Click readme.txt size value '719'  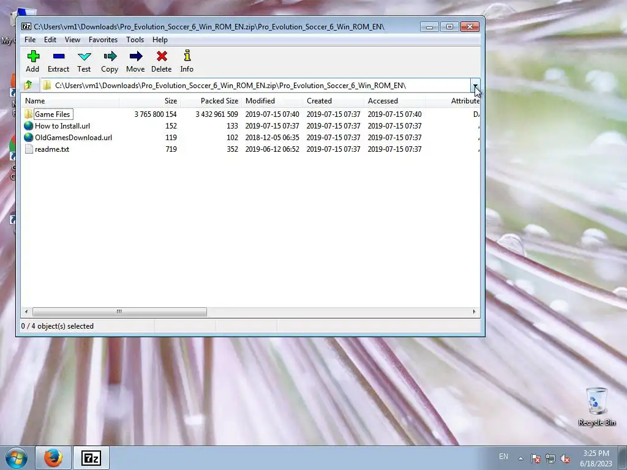click(x=171, y=149)
